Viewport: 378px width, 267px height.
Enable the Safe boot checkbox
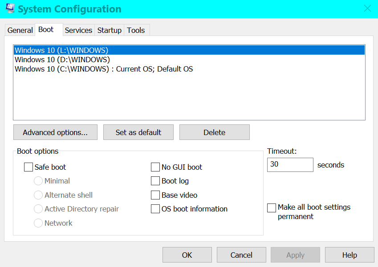[28, 167]
